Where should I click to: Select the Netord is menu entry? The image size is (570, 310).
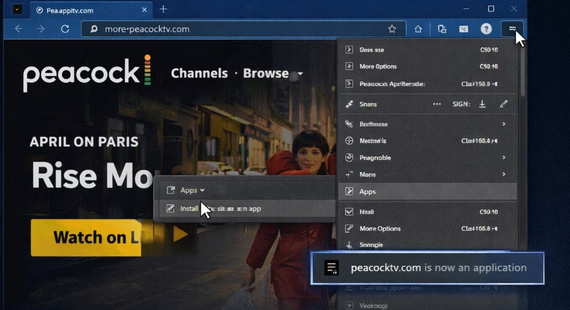click(427, 141)
